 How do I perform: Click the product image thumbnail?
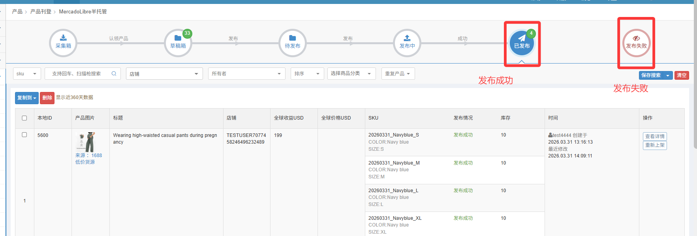(x=86, y=142)
